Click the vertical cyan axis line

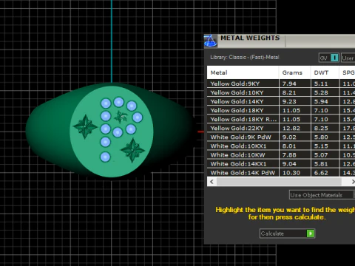[x=112, y=41]
